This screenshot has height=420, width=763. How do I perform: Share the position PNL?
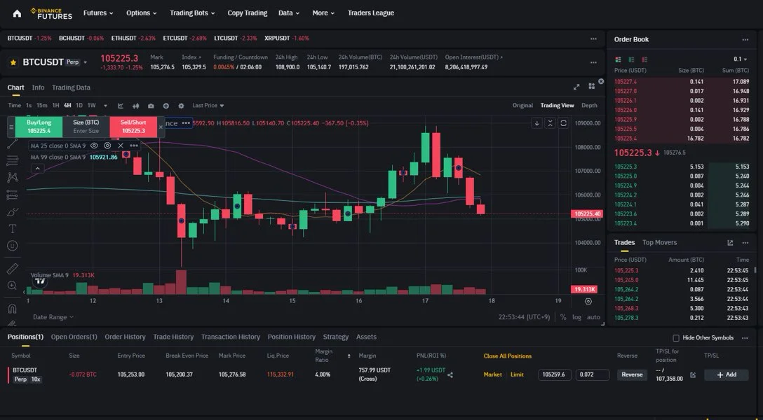point(450,374)
